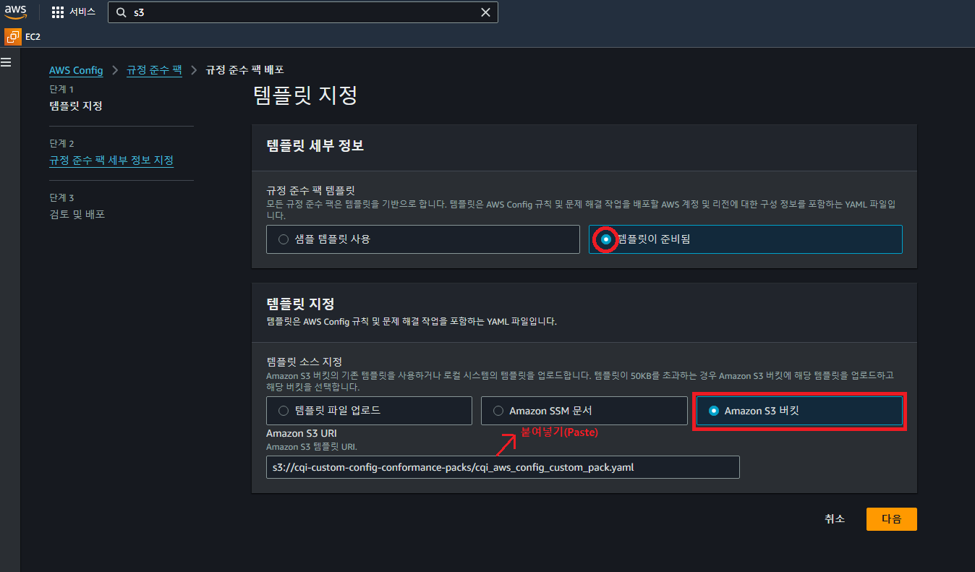Click the AWS home logo icon
975x572 pixels.
click(15, 12)
